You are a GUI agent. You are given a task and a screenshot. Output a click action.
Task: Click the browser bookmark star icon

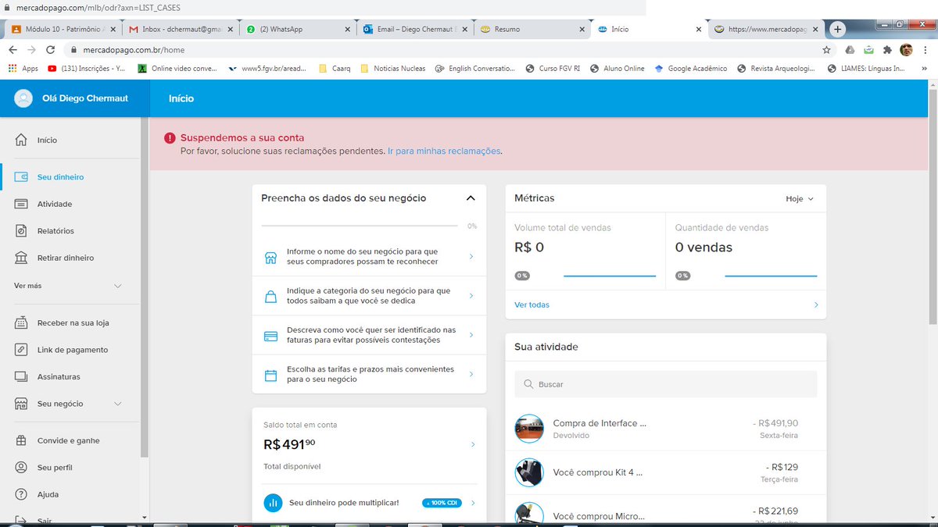[827, 49]
